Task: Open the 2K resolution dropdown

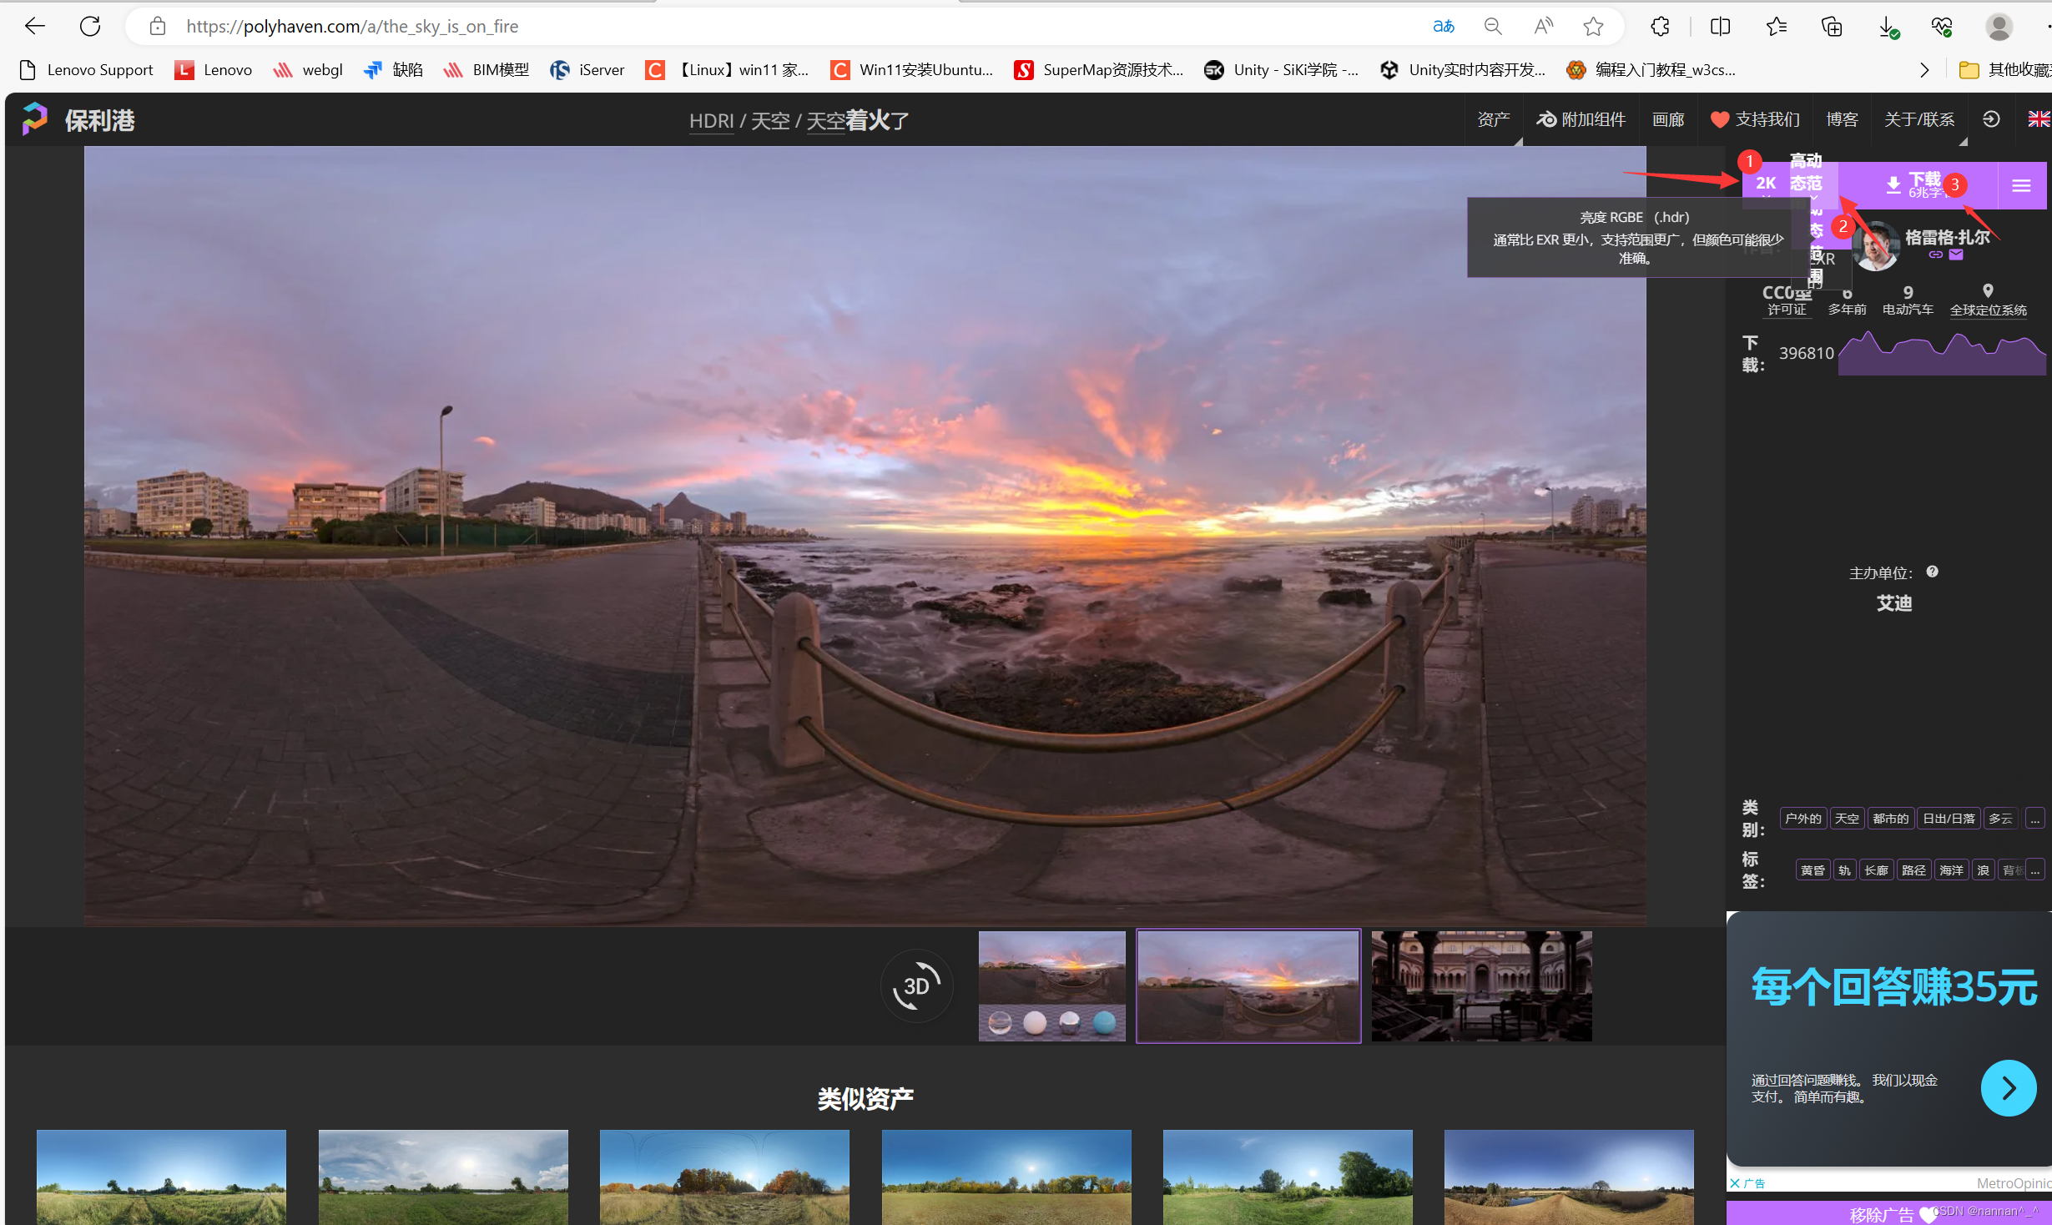Action: tap(1765, 184)
